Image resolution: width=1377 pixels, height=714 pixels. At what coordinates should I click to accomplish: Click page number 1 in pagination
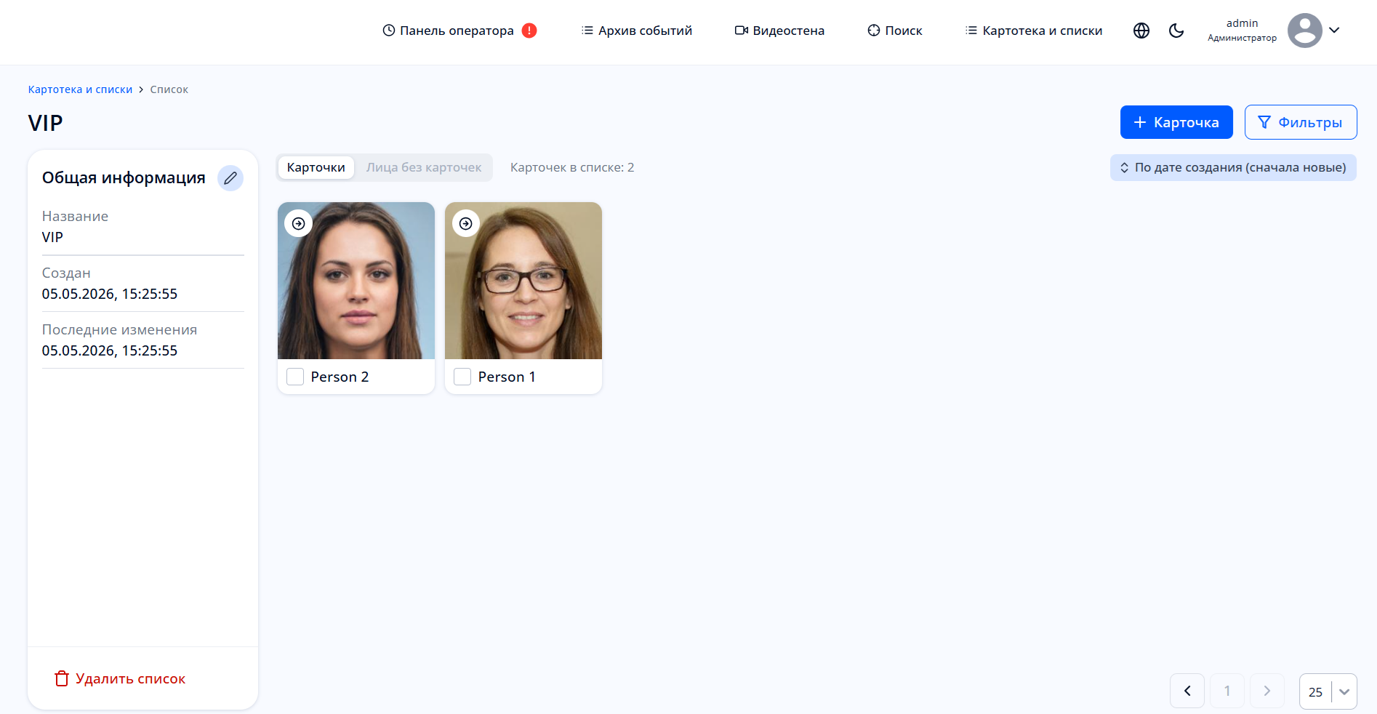tap(1227, 691)
